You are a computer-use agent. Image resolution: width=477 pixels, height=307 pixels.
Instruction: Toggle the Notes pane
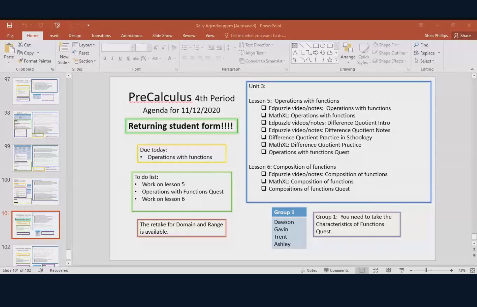[309, 270]
